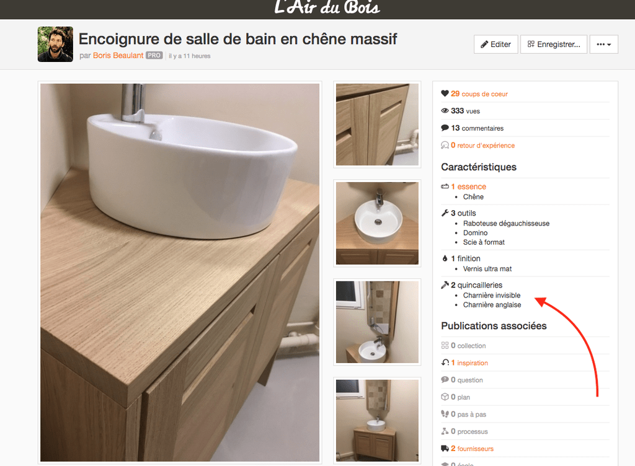Select the cabinet doors thumbnail photo

coord(377,125)
